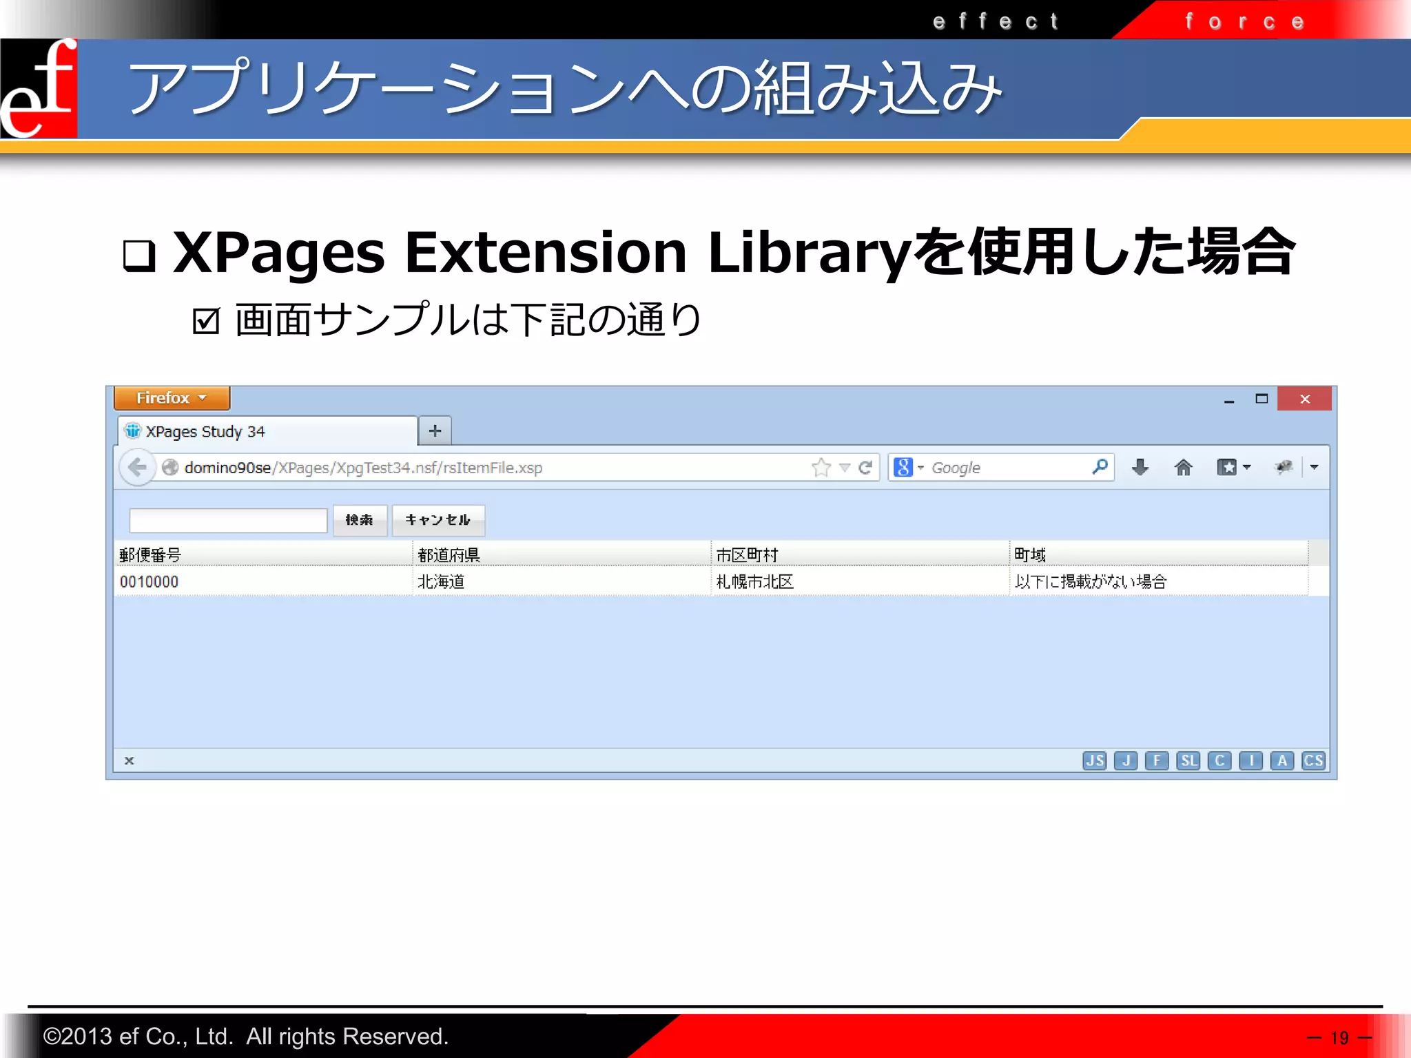This screenshot has width=1411, height=1058.
Task: Select the 以下に掲載がない場合 cell
Action: point(1158,581)
